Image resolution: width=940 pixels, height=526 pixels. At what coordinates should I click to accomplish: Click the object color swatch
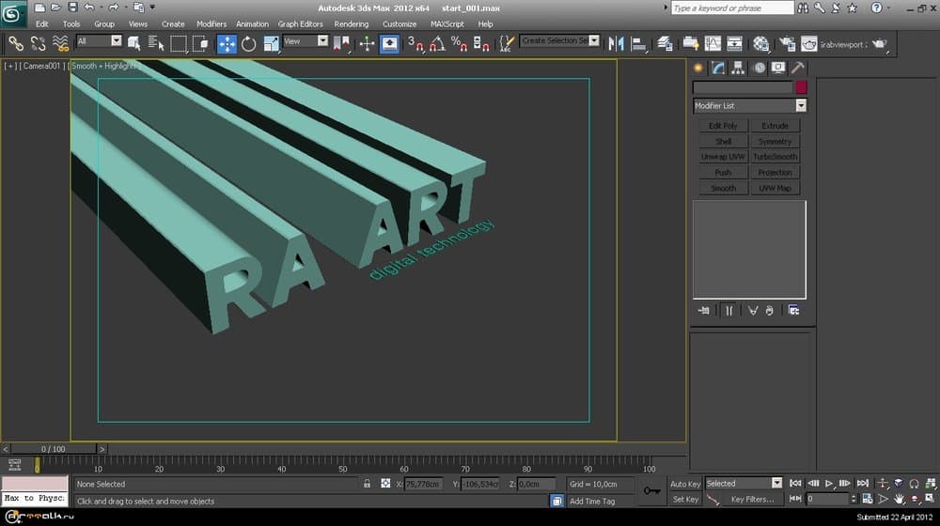(x=801, y=87)
